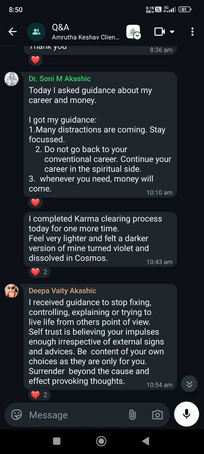Open heart reactions on the 10:54 am message
This screenshot has width=204, height=454.
click(x=39, y=395)
